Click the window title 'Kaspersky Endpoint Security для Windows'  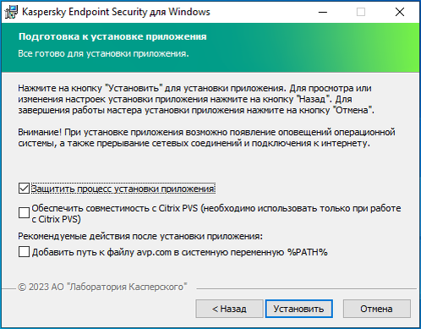coord(116,12)
